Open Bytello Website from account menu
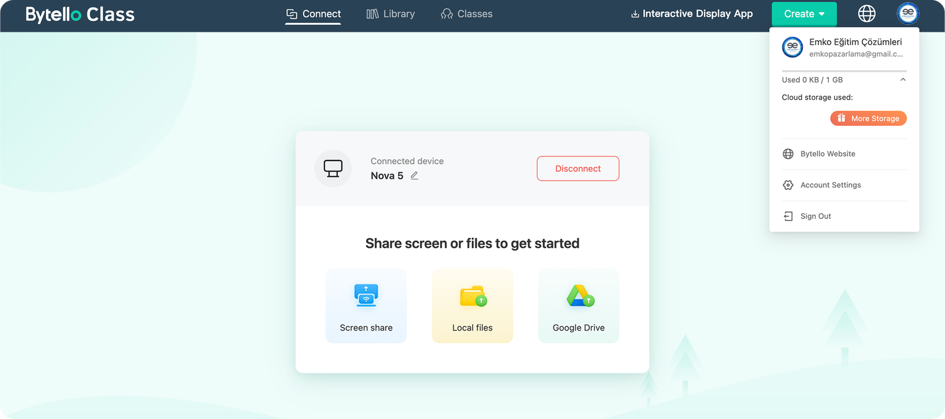Screen dimensions: 945x419 pyautogui.click(x=827, y=154)
